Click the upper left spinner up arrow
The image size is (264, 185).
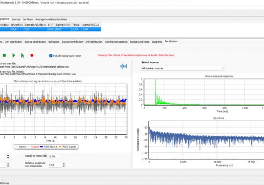(x=8, y=155)
